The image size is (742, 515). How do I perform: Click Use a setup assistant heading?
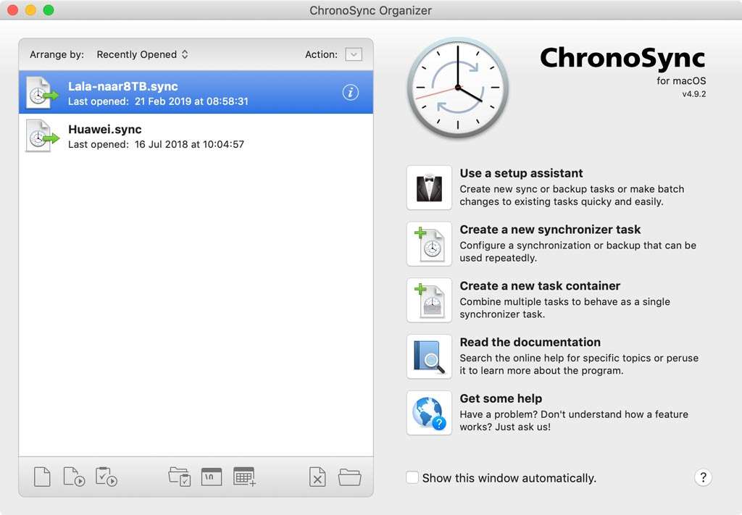click(521, 173)
